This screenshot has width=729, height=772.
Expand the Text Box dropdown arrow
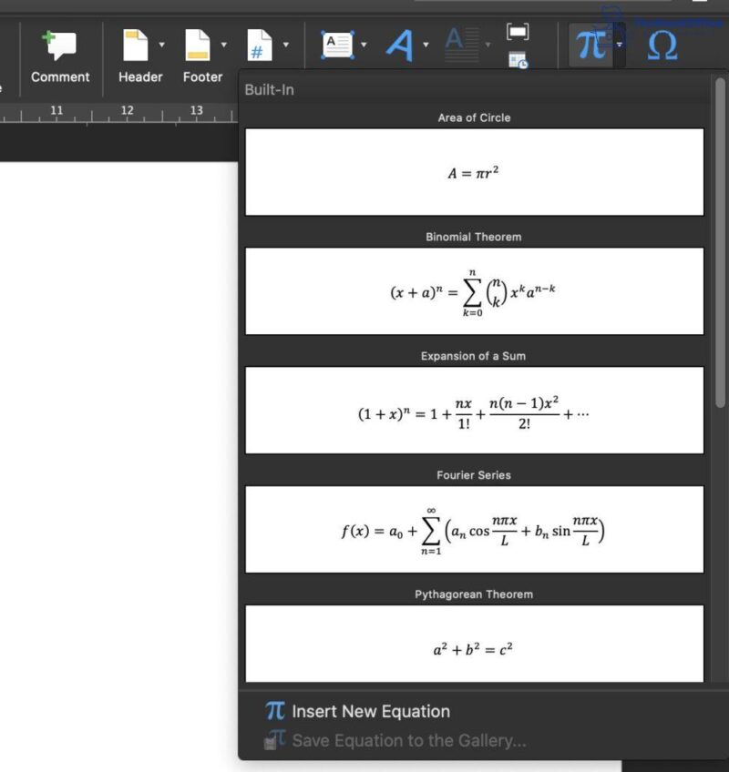pos(363,44)
